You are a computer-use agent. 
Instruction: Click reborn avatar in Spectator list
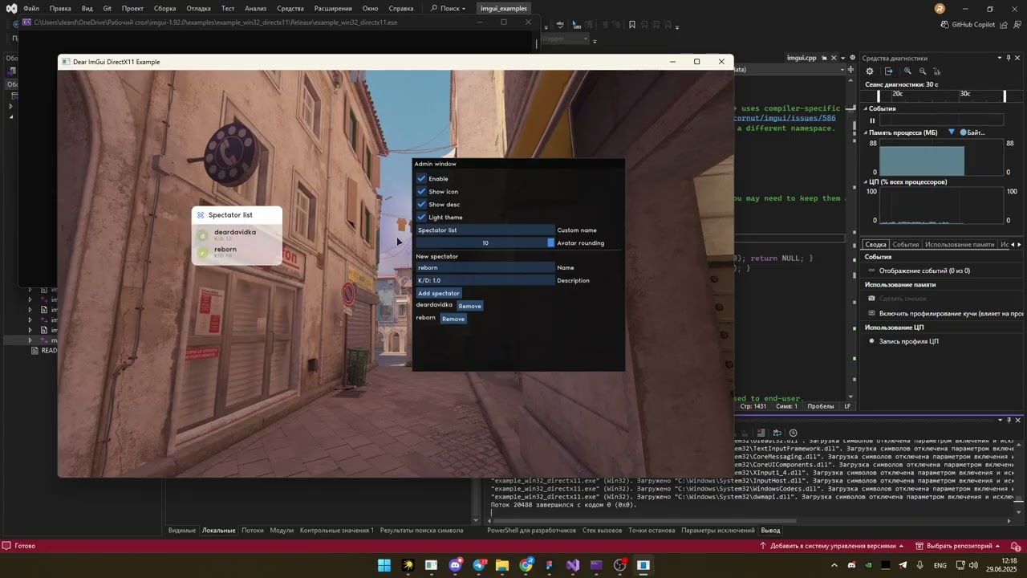coord(203,253)
